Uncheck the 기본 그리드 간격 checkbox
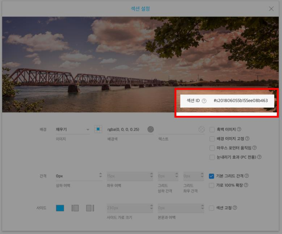Screen dimensions: 282x234 [211, 176]
